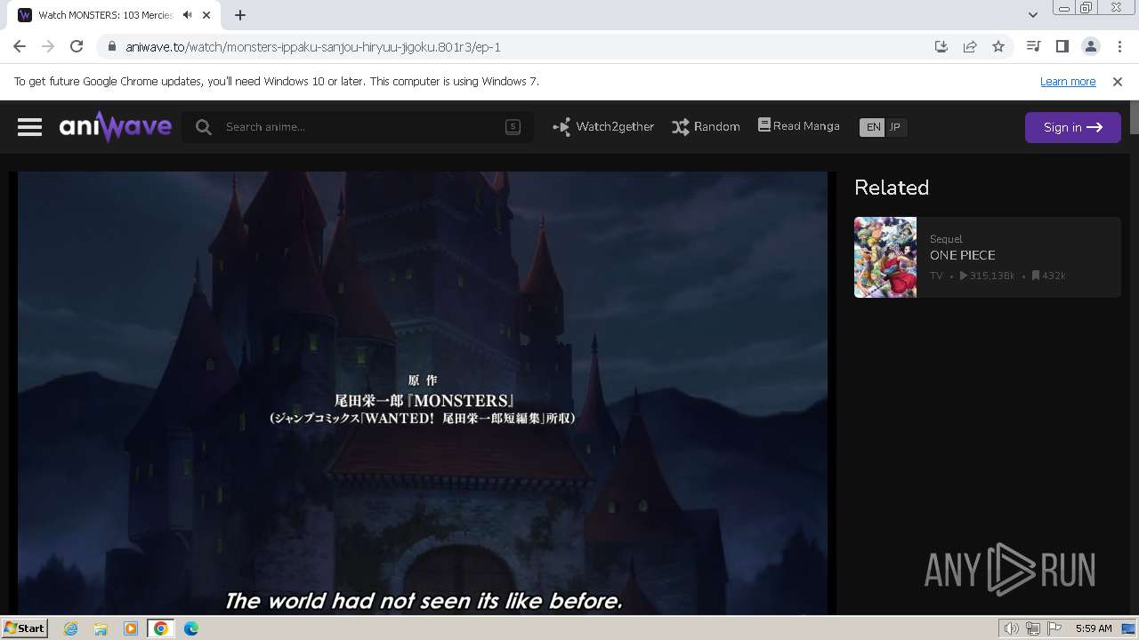
Task: Open Internet Explorer from taskbar
Action: pos(71,628)
